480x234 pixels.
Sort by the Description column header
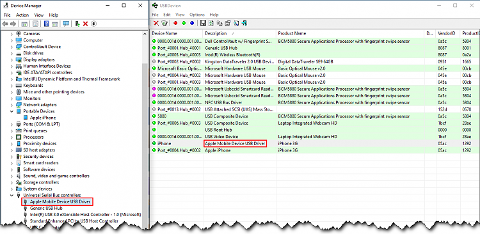tap(239, 33)
